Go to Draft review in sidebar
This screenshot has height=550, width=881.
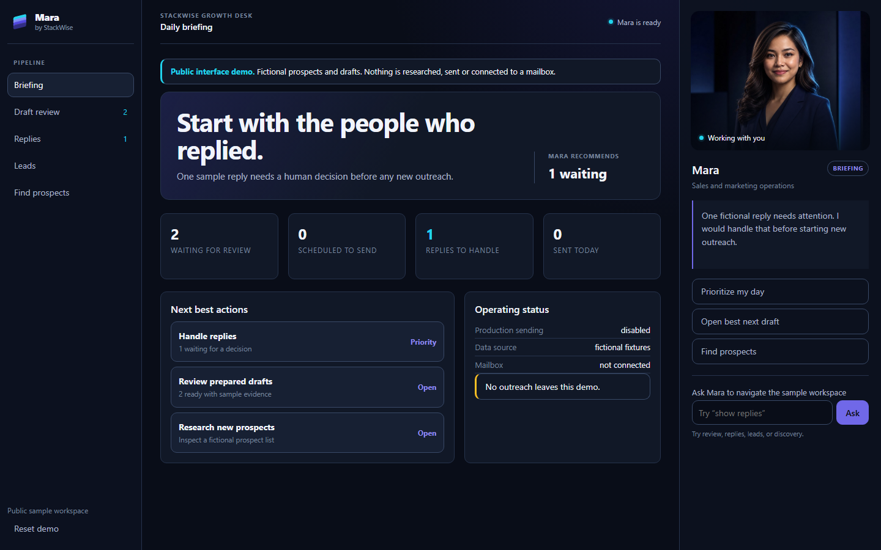pyautogui.click(x=70, y=112)
